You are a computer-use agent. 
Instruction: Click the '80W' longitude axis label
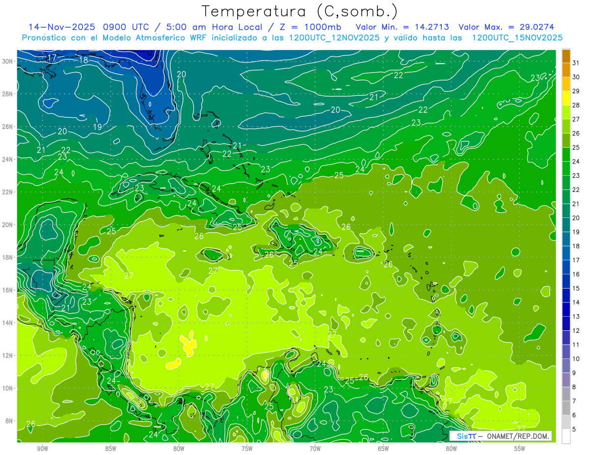[179, 449]
